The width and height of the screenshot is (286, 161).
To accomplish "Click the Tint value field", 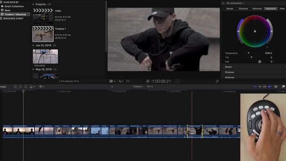I will tap(271, 57).
